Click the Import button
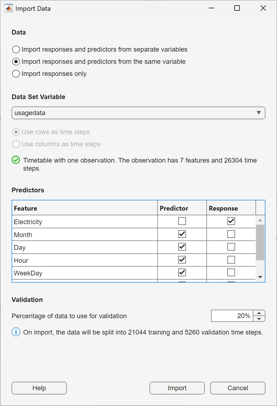The width and height of the screenshot is (277, 406). point(177,388)
